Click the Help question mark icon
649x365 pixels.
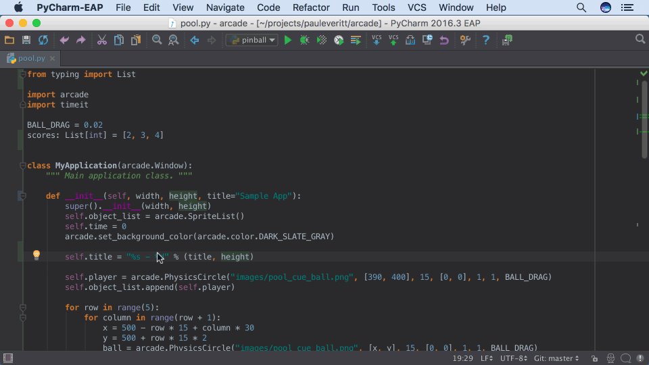click(486, 40)
